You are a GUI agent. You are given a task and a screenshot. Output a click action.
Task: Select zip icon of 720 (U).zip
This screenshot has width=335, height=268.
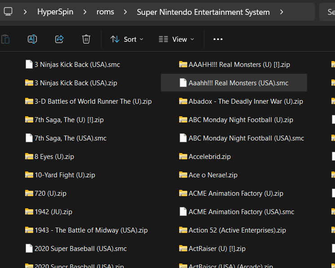coord(29,193)
